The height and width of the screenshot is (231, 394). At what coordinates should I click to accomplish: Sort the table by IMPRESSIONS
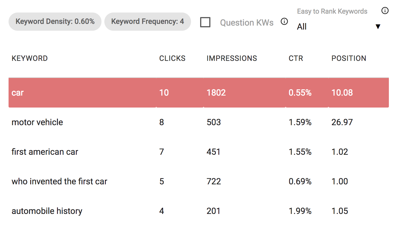tap(231, 58)
